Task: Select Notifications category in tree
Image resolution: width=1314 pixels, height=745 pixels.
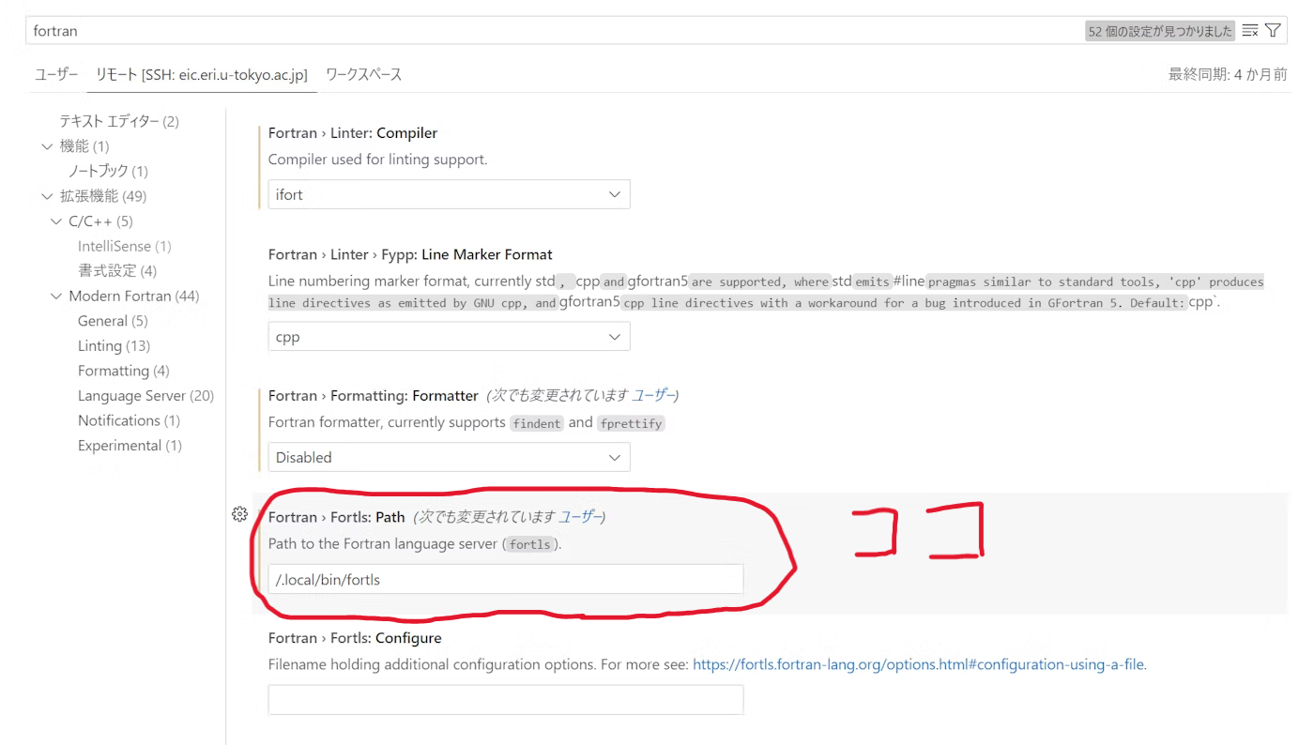Action: (129, 420)
